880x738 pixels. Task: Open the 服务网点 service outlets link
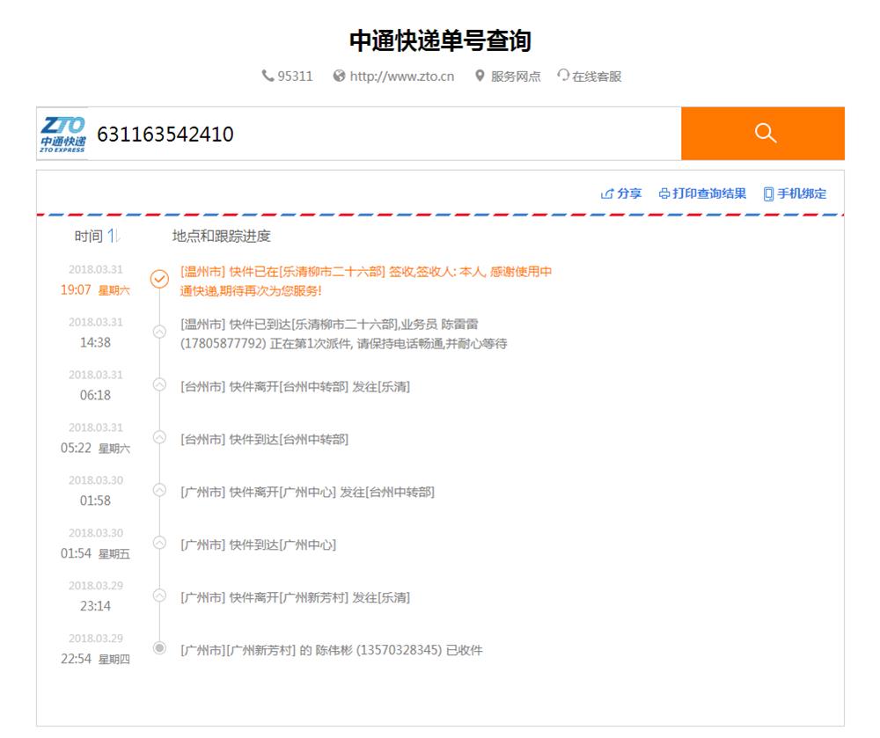(516, 77)
